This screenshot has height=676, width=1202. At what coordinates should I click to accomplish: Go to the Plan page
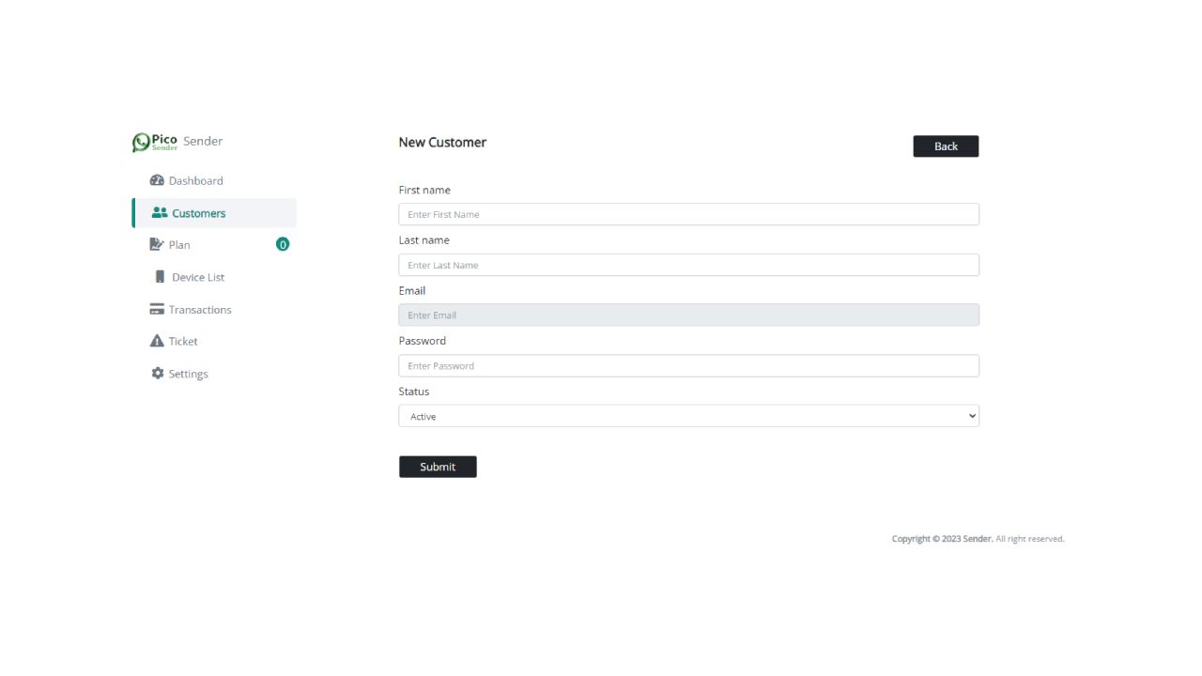pyautogui.click(x=179, y=245)
